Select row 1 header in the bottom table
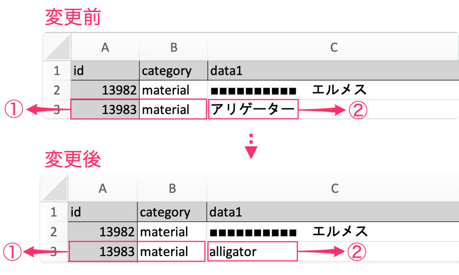The image size is (459, 275). [x=54, y=212]
